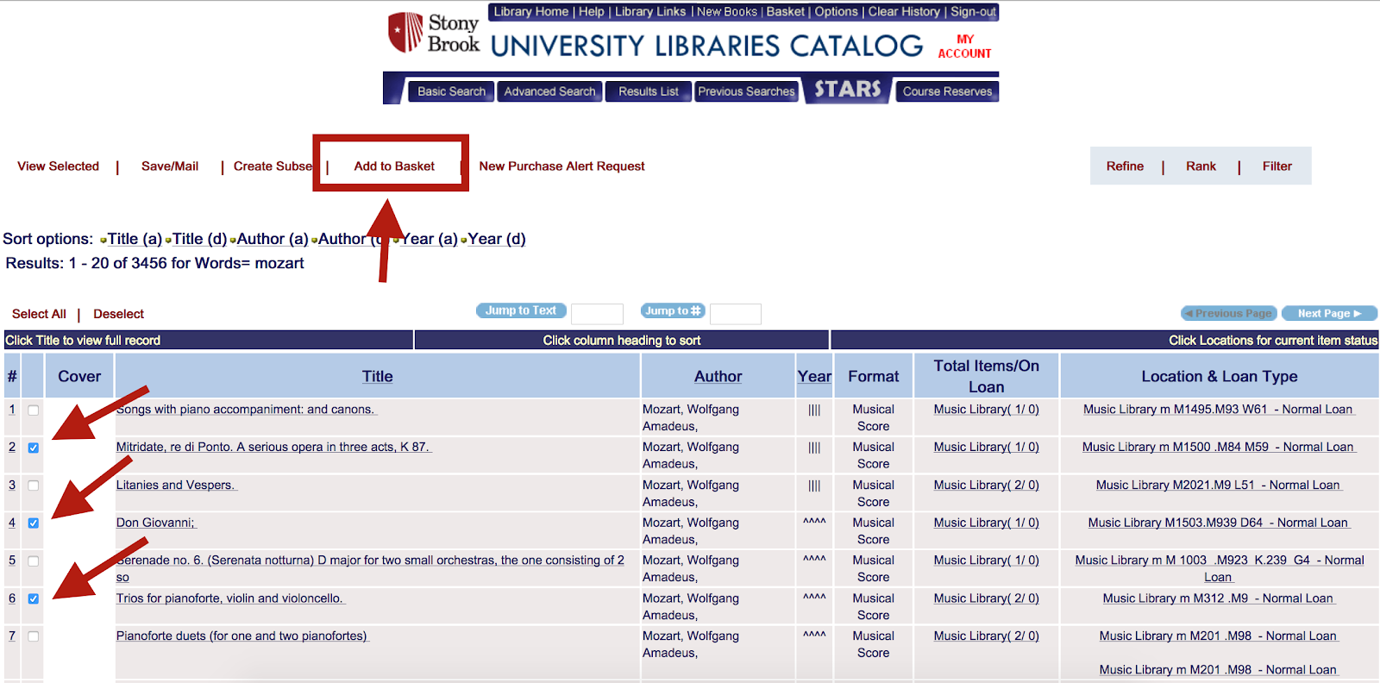Open Trios for pianoforte title
Viewport: 1380px width, 683px height.
click(230, 598)
